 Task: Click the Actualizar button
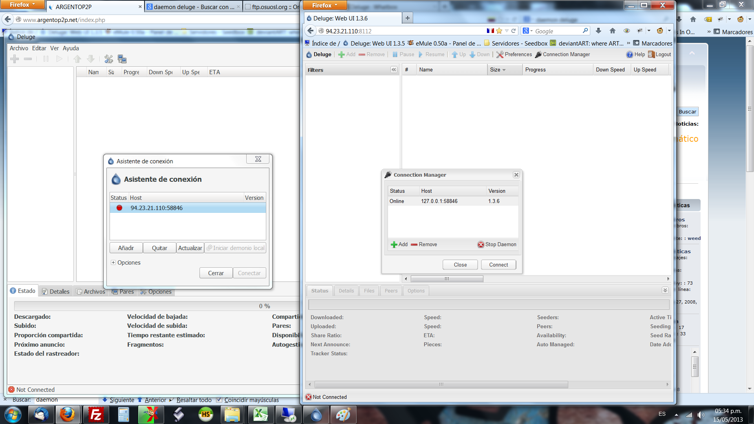click(190, 248)
